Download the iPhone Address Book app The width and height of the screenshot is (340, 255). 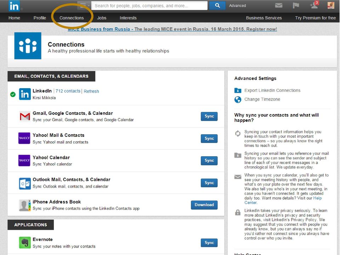pos(204,205)
